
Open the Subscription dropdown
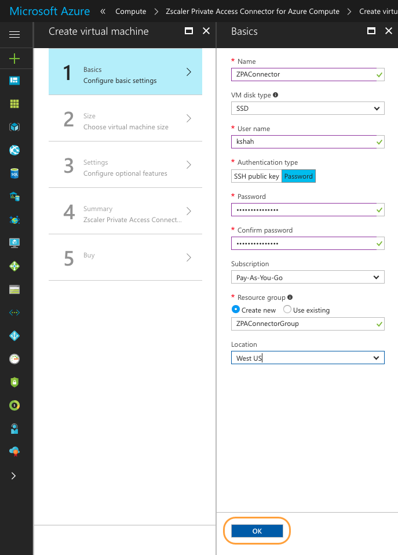click(308, 277)
